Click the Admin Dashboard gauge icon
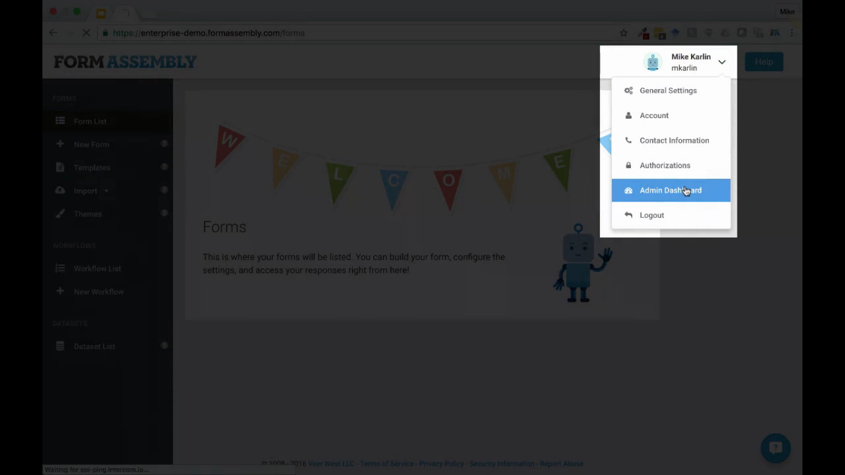Screen dimensions: 845x475 [628, 190]
